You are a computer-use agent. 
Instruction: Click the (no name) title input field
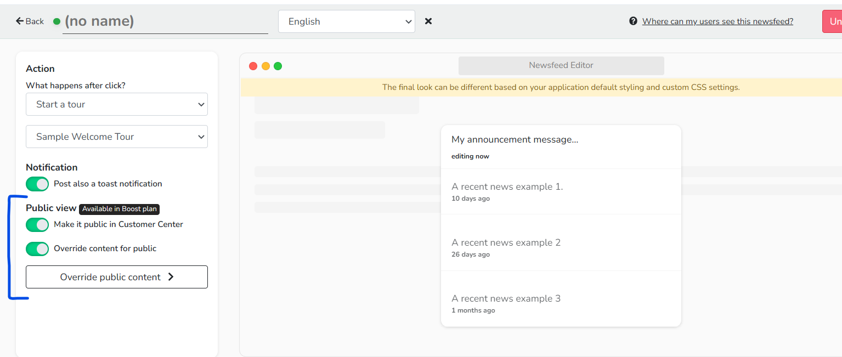pyautogui.click(x=165, y=21)
